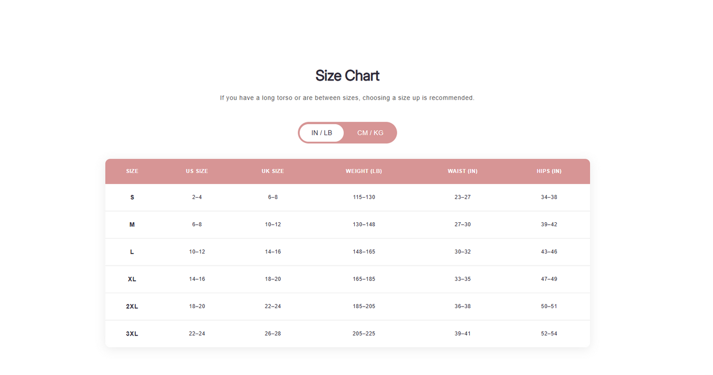Click the sizing recommendation note text
This screenshot has width=713, height=375.
347,98
